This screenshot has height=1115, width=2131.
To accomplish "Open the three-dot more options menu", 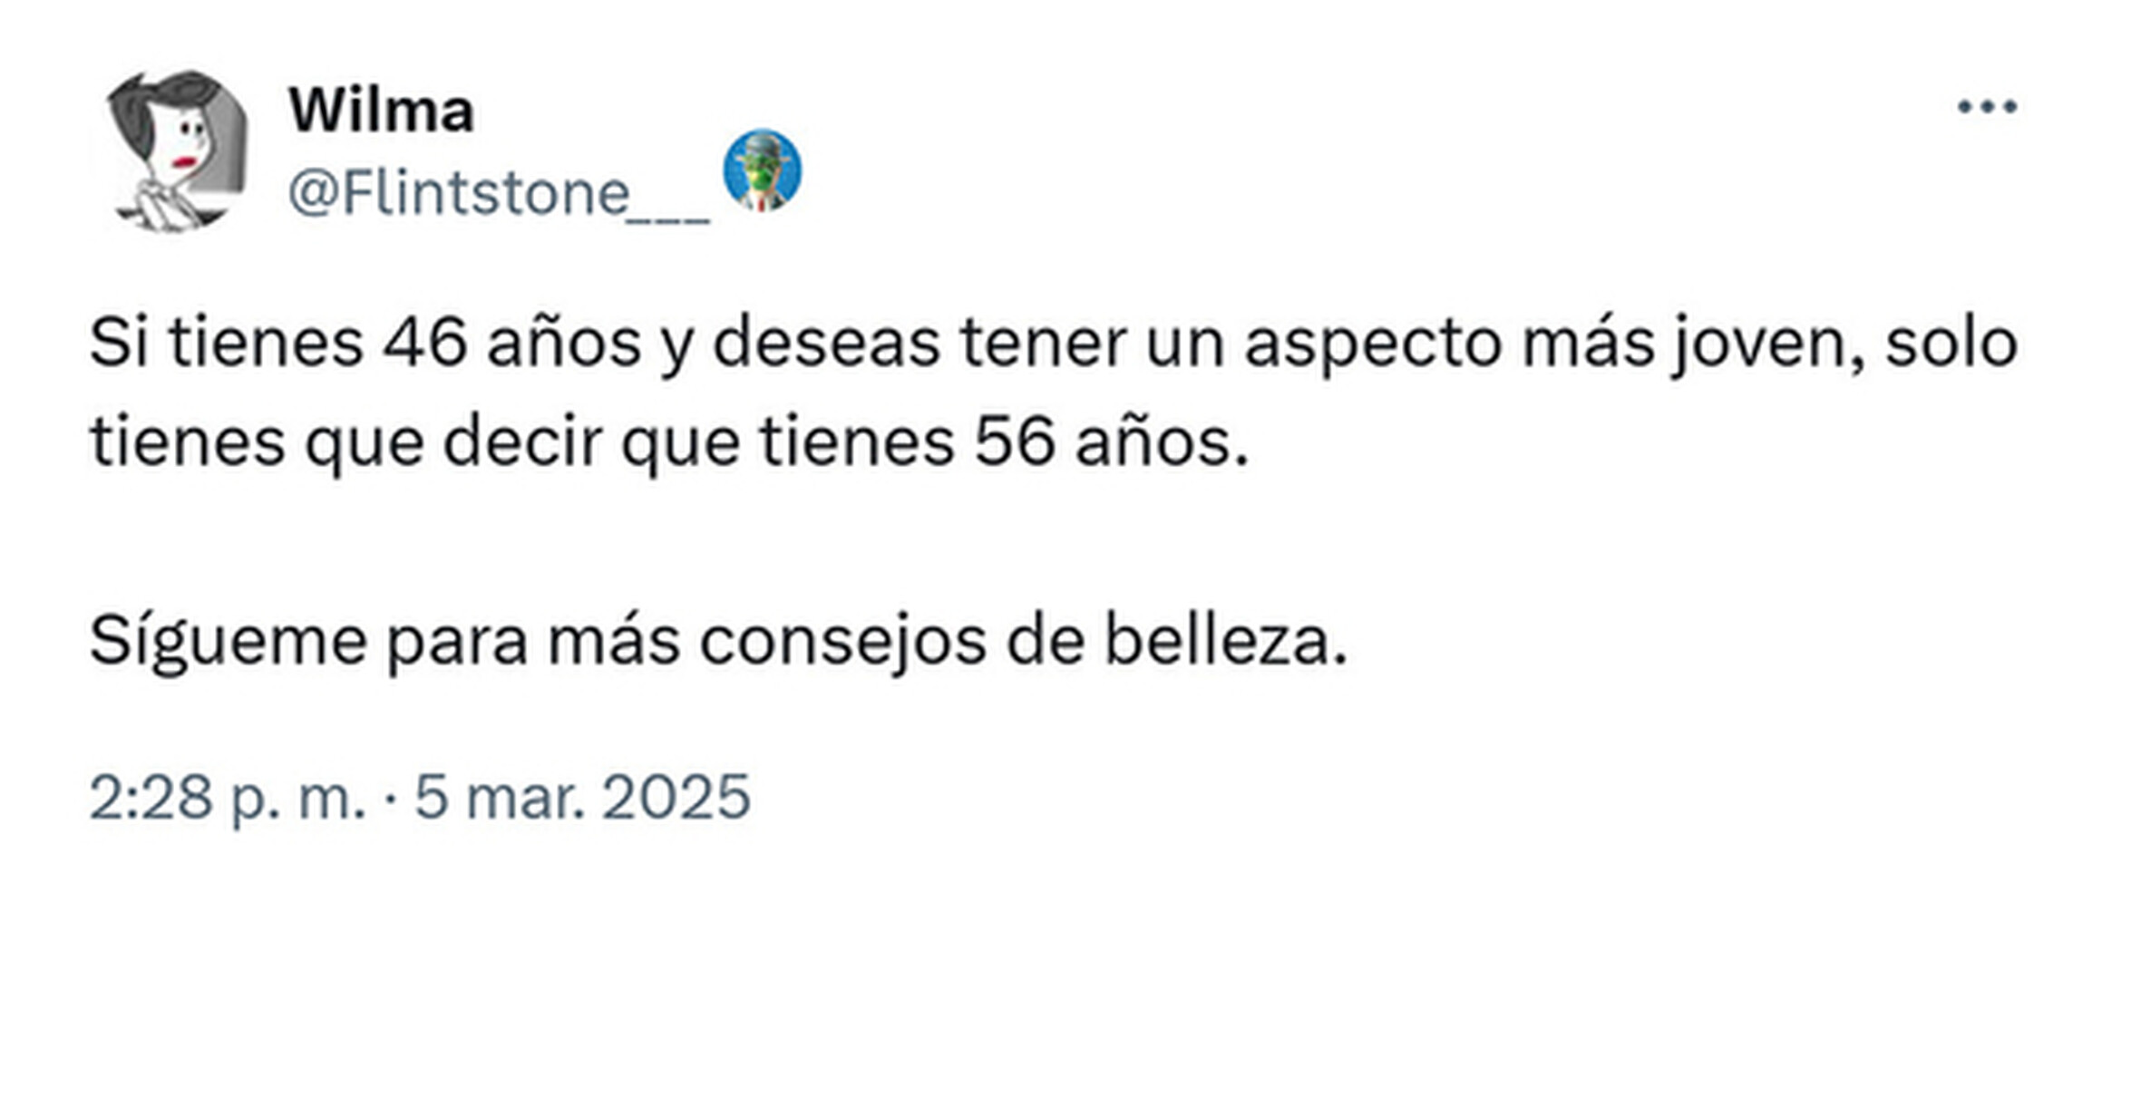I will coord(1986,107).
